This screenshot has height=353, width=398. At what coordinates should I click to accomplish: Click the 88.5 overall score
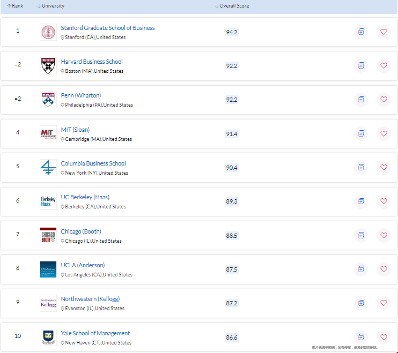click(x=232, y=236)
